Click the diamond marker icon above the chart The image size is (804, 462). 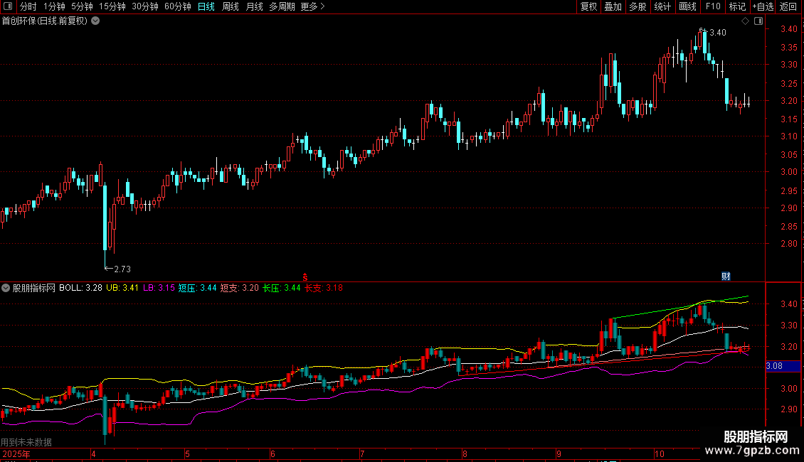coord(746,21)
